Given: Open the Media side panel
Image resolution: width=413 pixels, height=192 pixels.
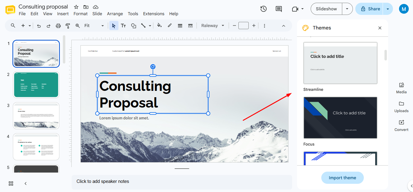Looking at the screenshot, I should (x=401, y=88).
